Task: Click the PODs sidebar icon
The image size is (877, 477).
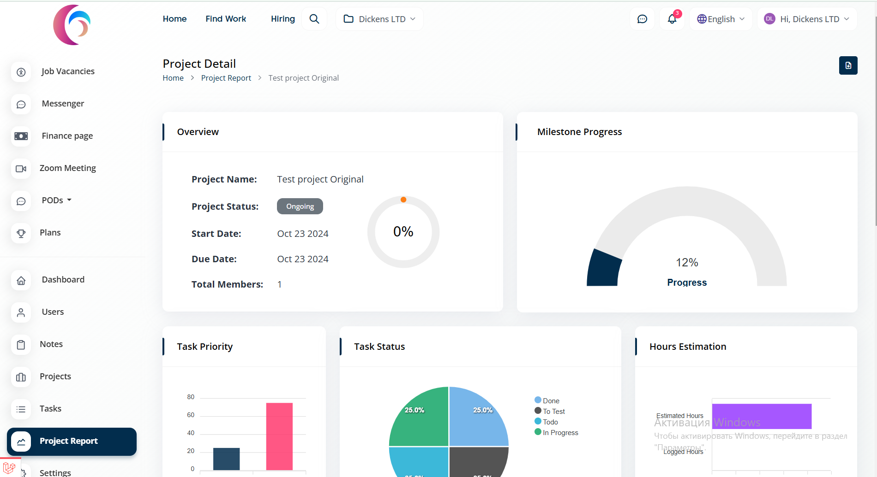Action: pyautogui.click(x=21, y=201)
